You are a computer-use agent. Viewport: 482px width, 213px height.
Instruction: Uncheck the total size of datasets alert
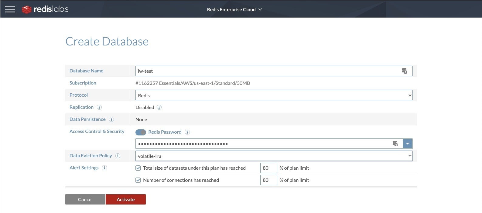click(x=138, y=168)
